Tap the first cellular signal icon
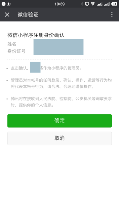This screenshot has width=119, height=211. 99,4
